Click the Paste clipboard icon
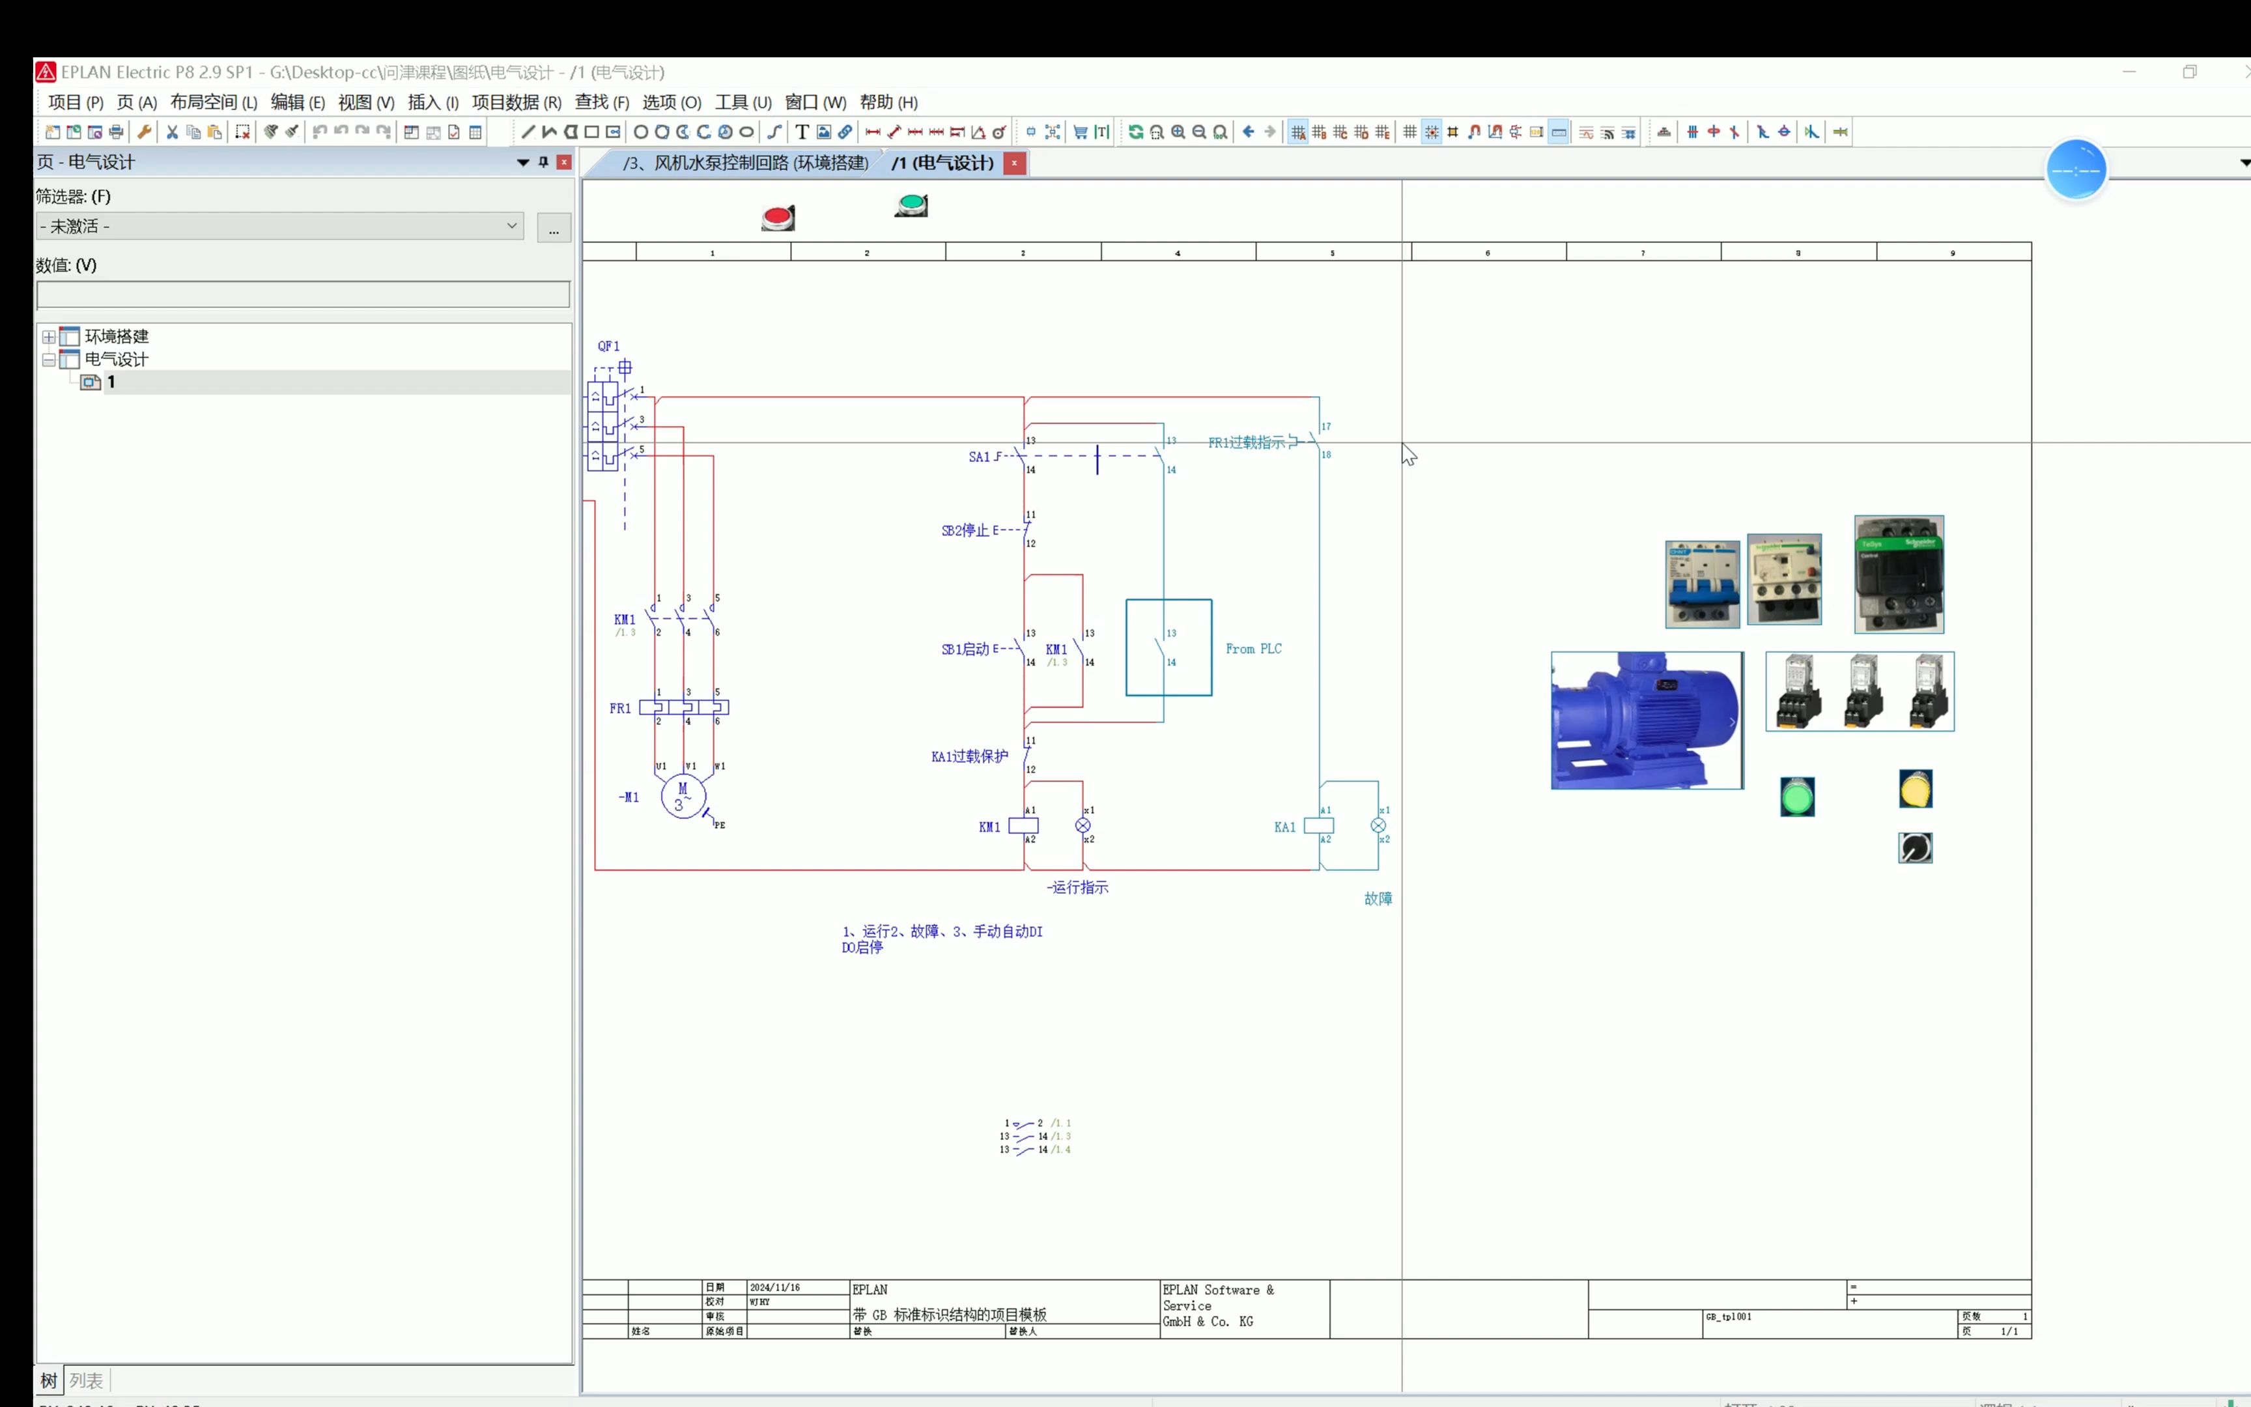The height and width of the screenshot is (1407, 2251). point(214,132)
